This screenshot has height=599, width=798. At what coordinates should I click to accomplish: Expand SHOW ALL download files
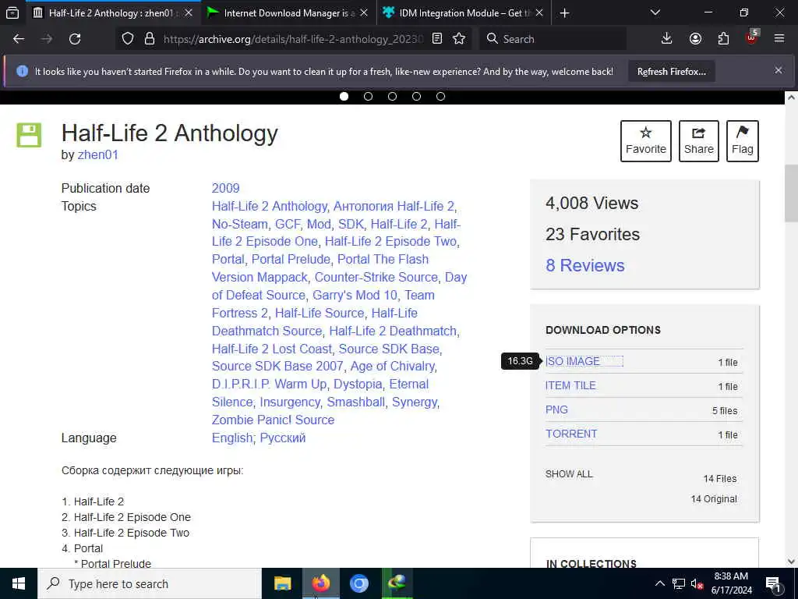point(569,473)
